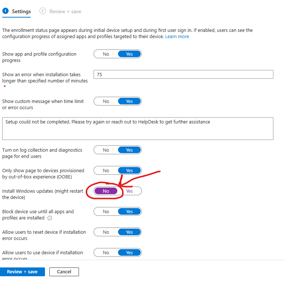Click the custom error message text box

click(137, 129)
